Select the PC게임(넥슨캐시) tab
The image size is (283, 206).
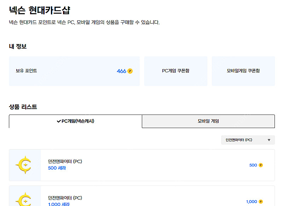[x=75, y=121]
